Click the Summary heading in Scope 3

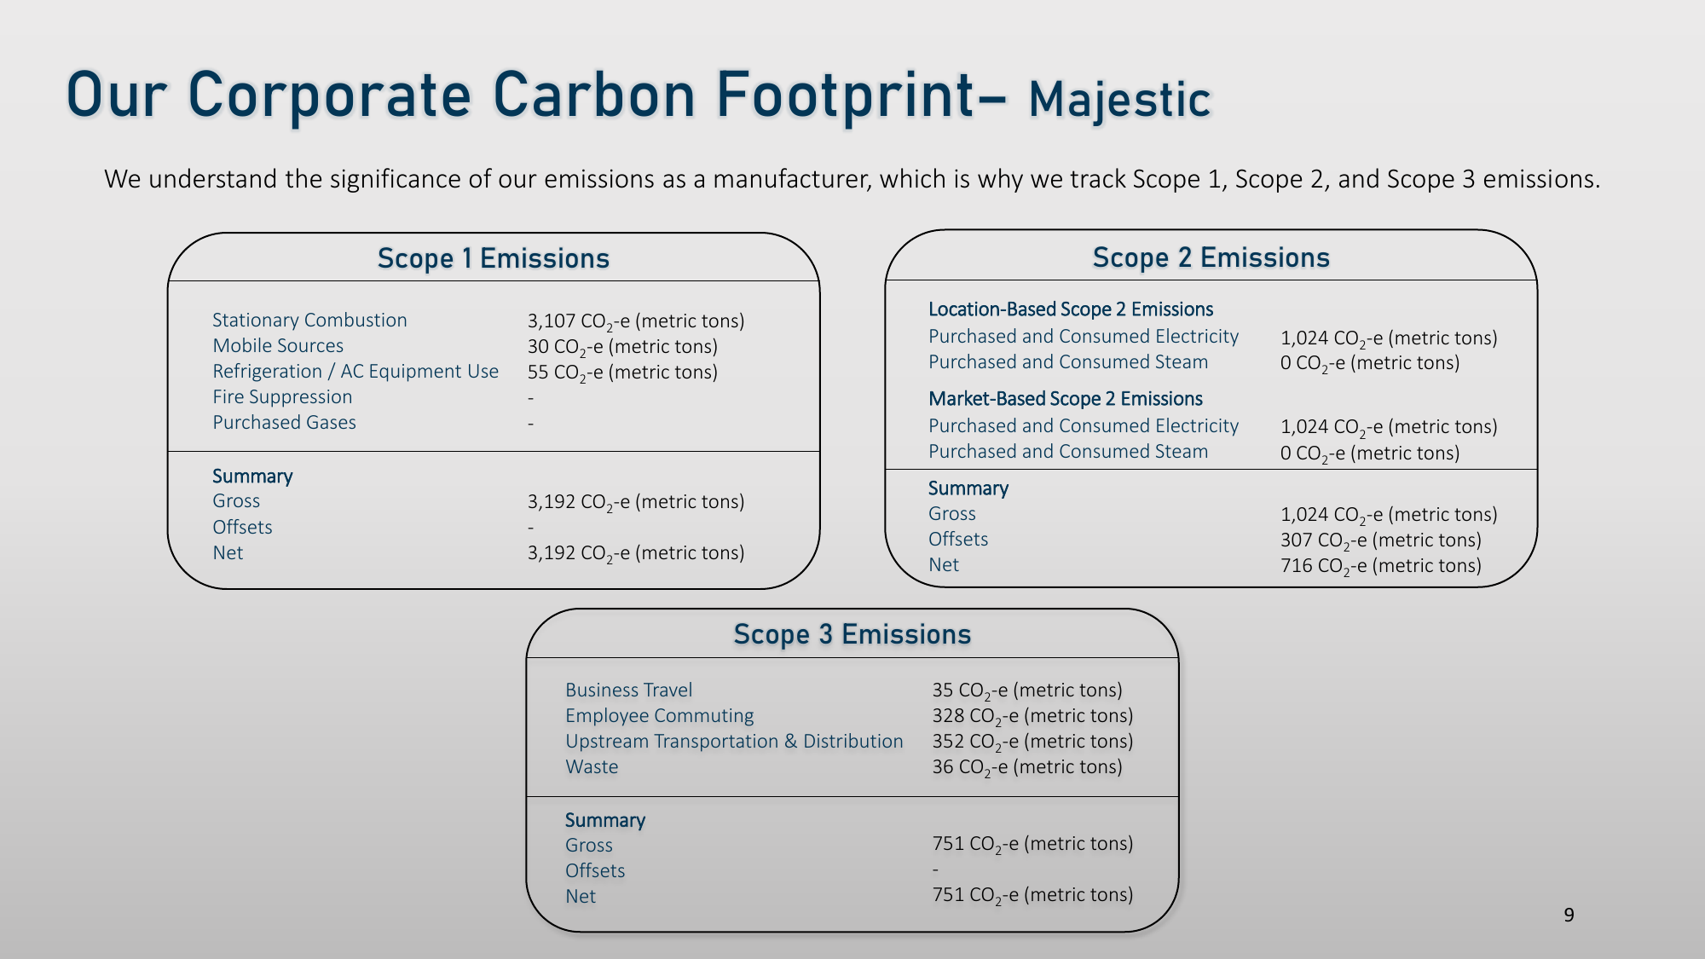click(605, 820)
